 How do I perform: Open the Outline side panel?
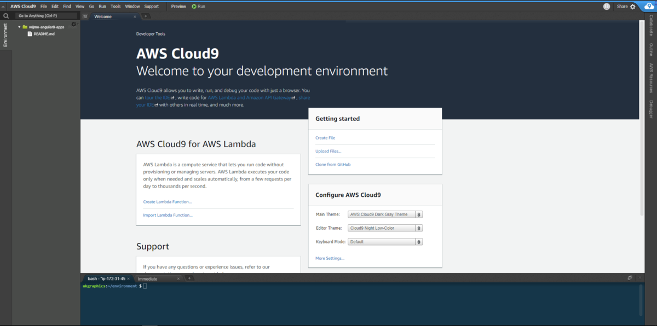pyautogui.click(x=651, y=50)
